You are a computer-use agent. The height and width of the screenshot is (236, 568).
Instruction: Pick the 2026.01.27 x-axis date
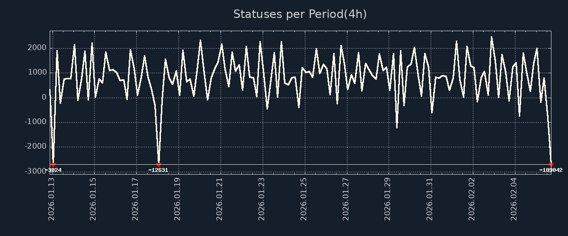(346, 199)
